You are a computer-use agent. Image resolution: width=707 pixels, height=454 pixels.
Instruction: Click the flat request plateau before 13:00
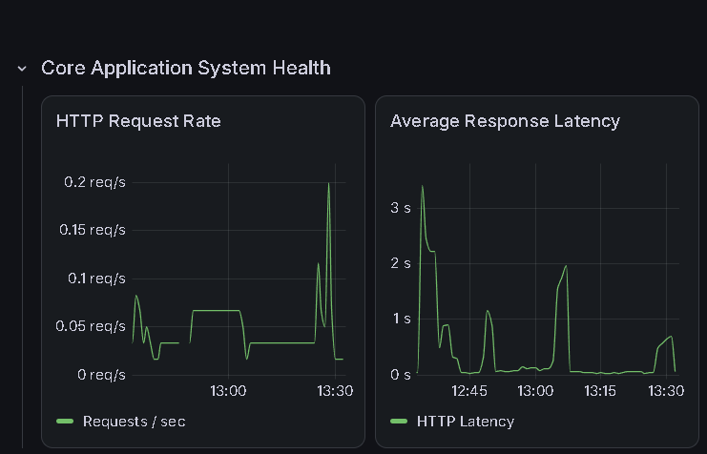click(x=216, y=310)
